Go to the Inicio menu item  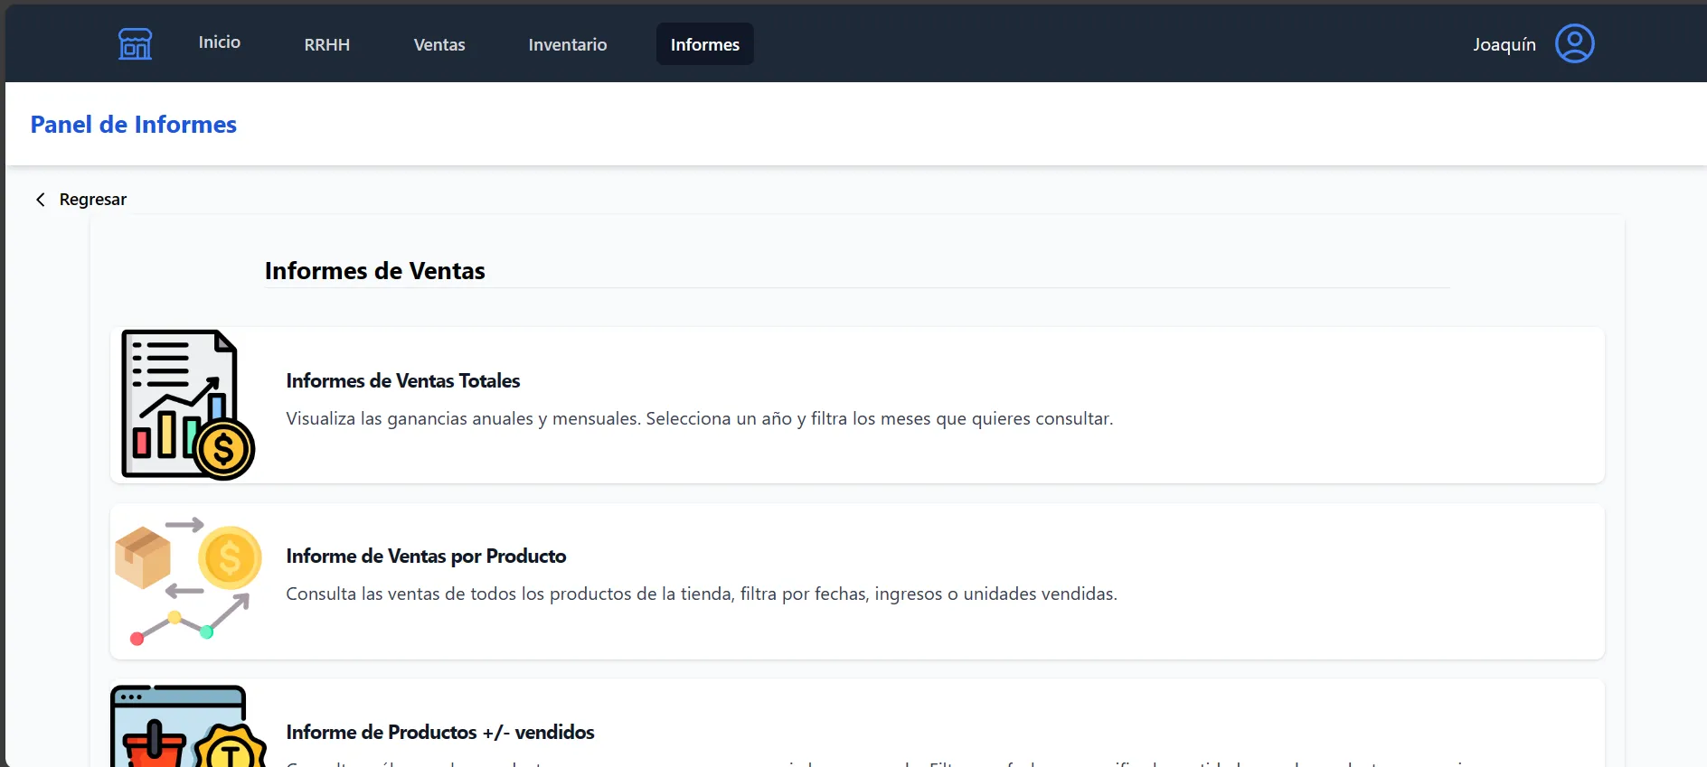[x=220, y=42]
